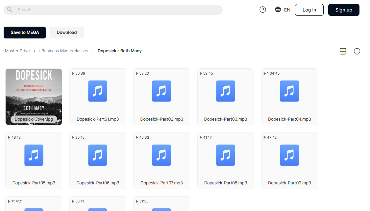Click music icon of Dopesick-Part09.mp3

coord(289,155)
